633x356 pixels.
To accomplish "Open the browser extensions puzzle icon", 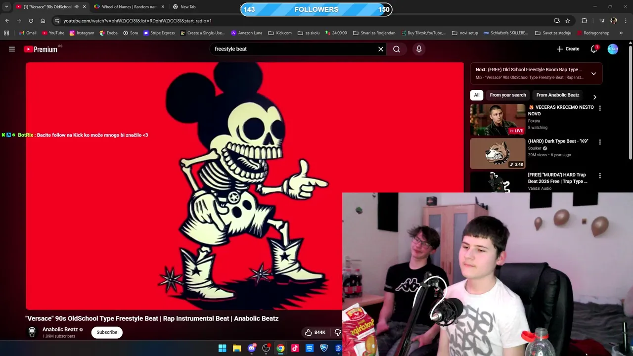I will click(585, 21).
